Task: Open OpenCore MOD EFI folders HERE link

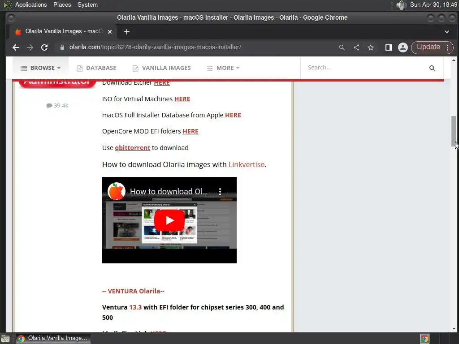Action: point(190,131)
